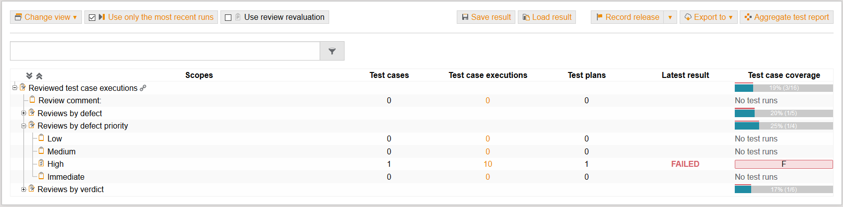The width and height of the screenshot is (843, 207).
Task: Collapse the Reviews by defect priority node
Action: (23, 126)
